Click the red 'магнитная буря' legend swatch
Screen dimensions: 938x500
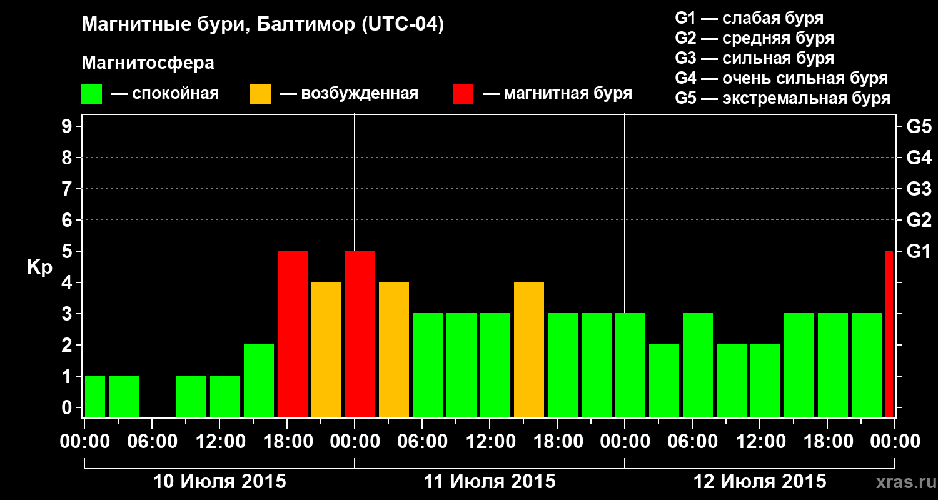tap(463, 94)
